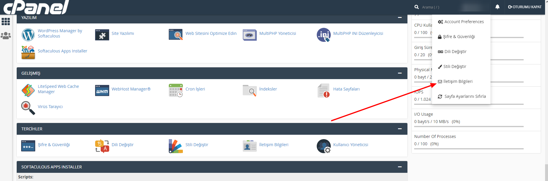Screen dimensions: 548x181
Task: Open the Kullanıcı Yöneticisi icon
Action: 324,146
